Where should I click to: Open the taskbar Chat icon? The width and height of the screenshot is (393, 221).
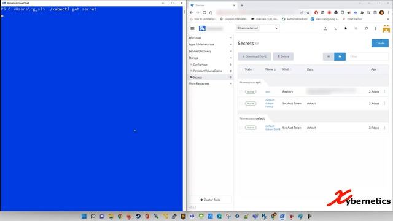click(x=102, y=216)
